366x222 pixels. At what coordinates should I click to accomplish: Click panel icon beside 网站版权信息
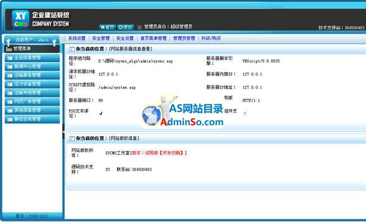[72, 139]
